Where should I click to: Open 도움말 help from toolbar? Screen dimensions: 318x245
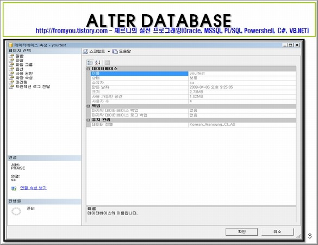(x=122, y=51)
